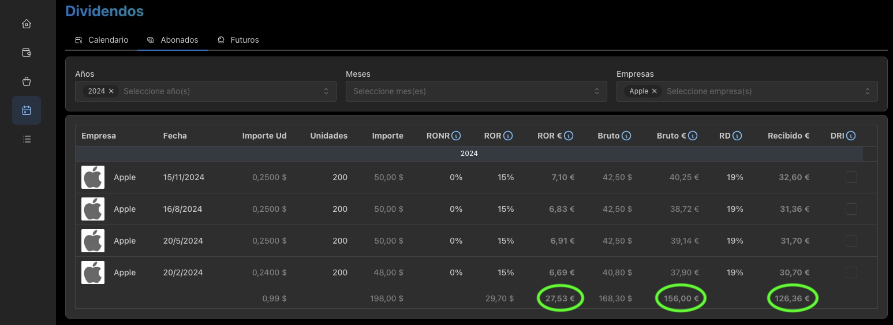Image resolution: width=893 pixels, height=325 pixels.
Task: Toggle DRI checkbox for 16/8/2024 dividend
Action: click(851, 209)
